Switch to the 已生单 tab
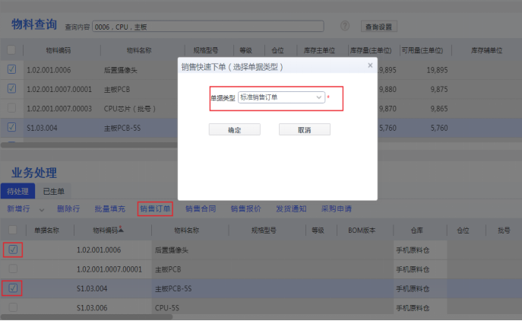Screen dimensions: 522x321 click(x=53, y=191)
